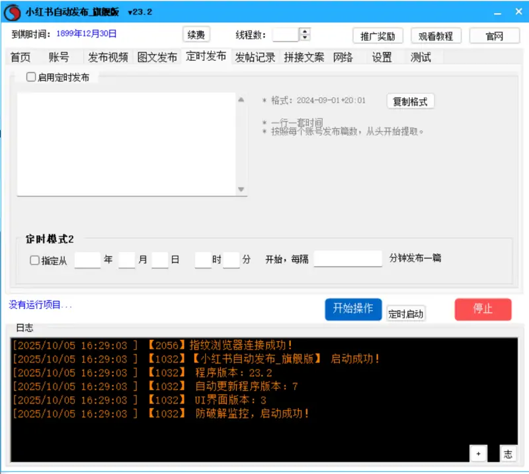Click the minutes interval input field
Screen dimensions: 529x474
pyautogui.click(x=348, y=258)
